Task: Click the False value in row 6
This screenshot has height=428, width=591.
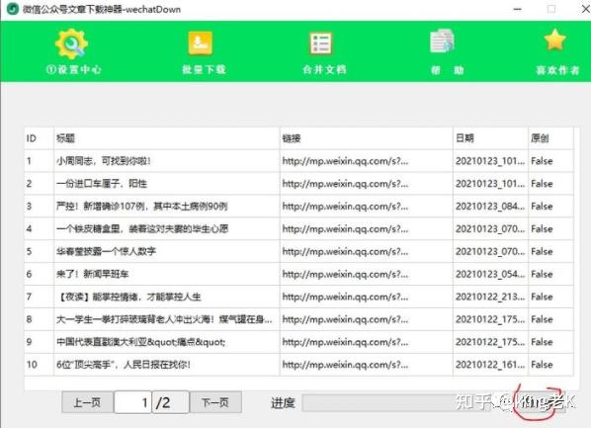Action: 542,274
